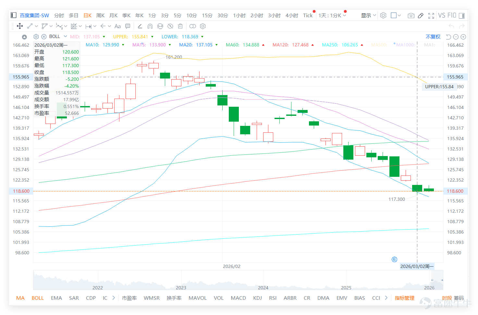Open the 百度集团-SW stock title

pyautogui.click(x=34, y=15)
